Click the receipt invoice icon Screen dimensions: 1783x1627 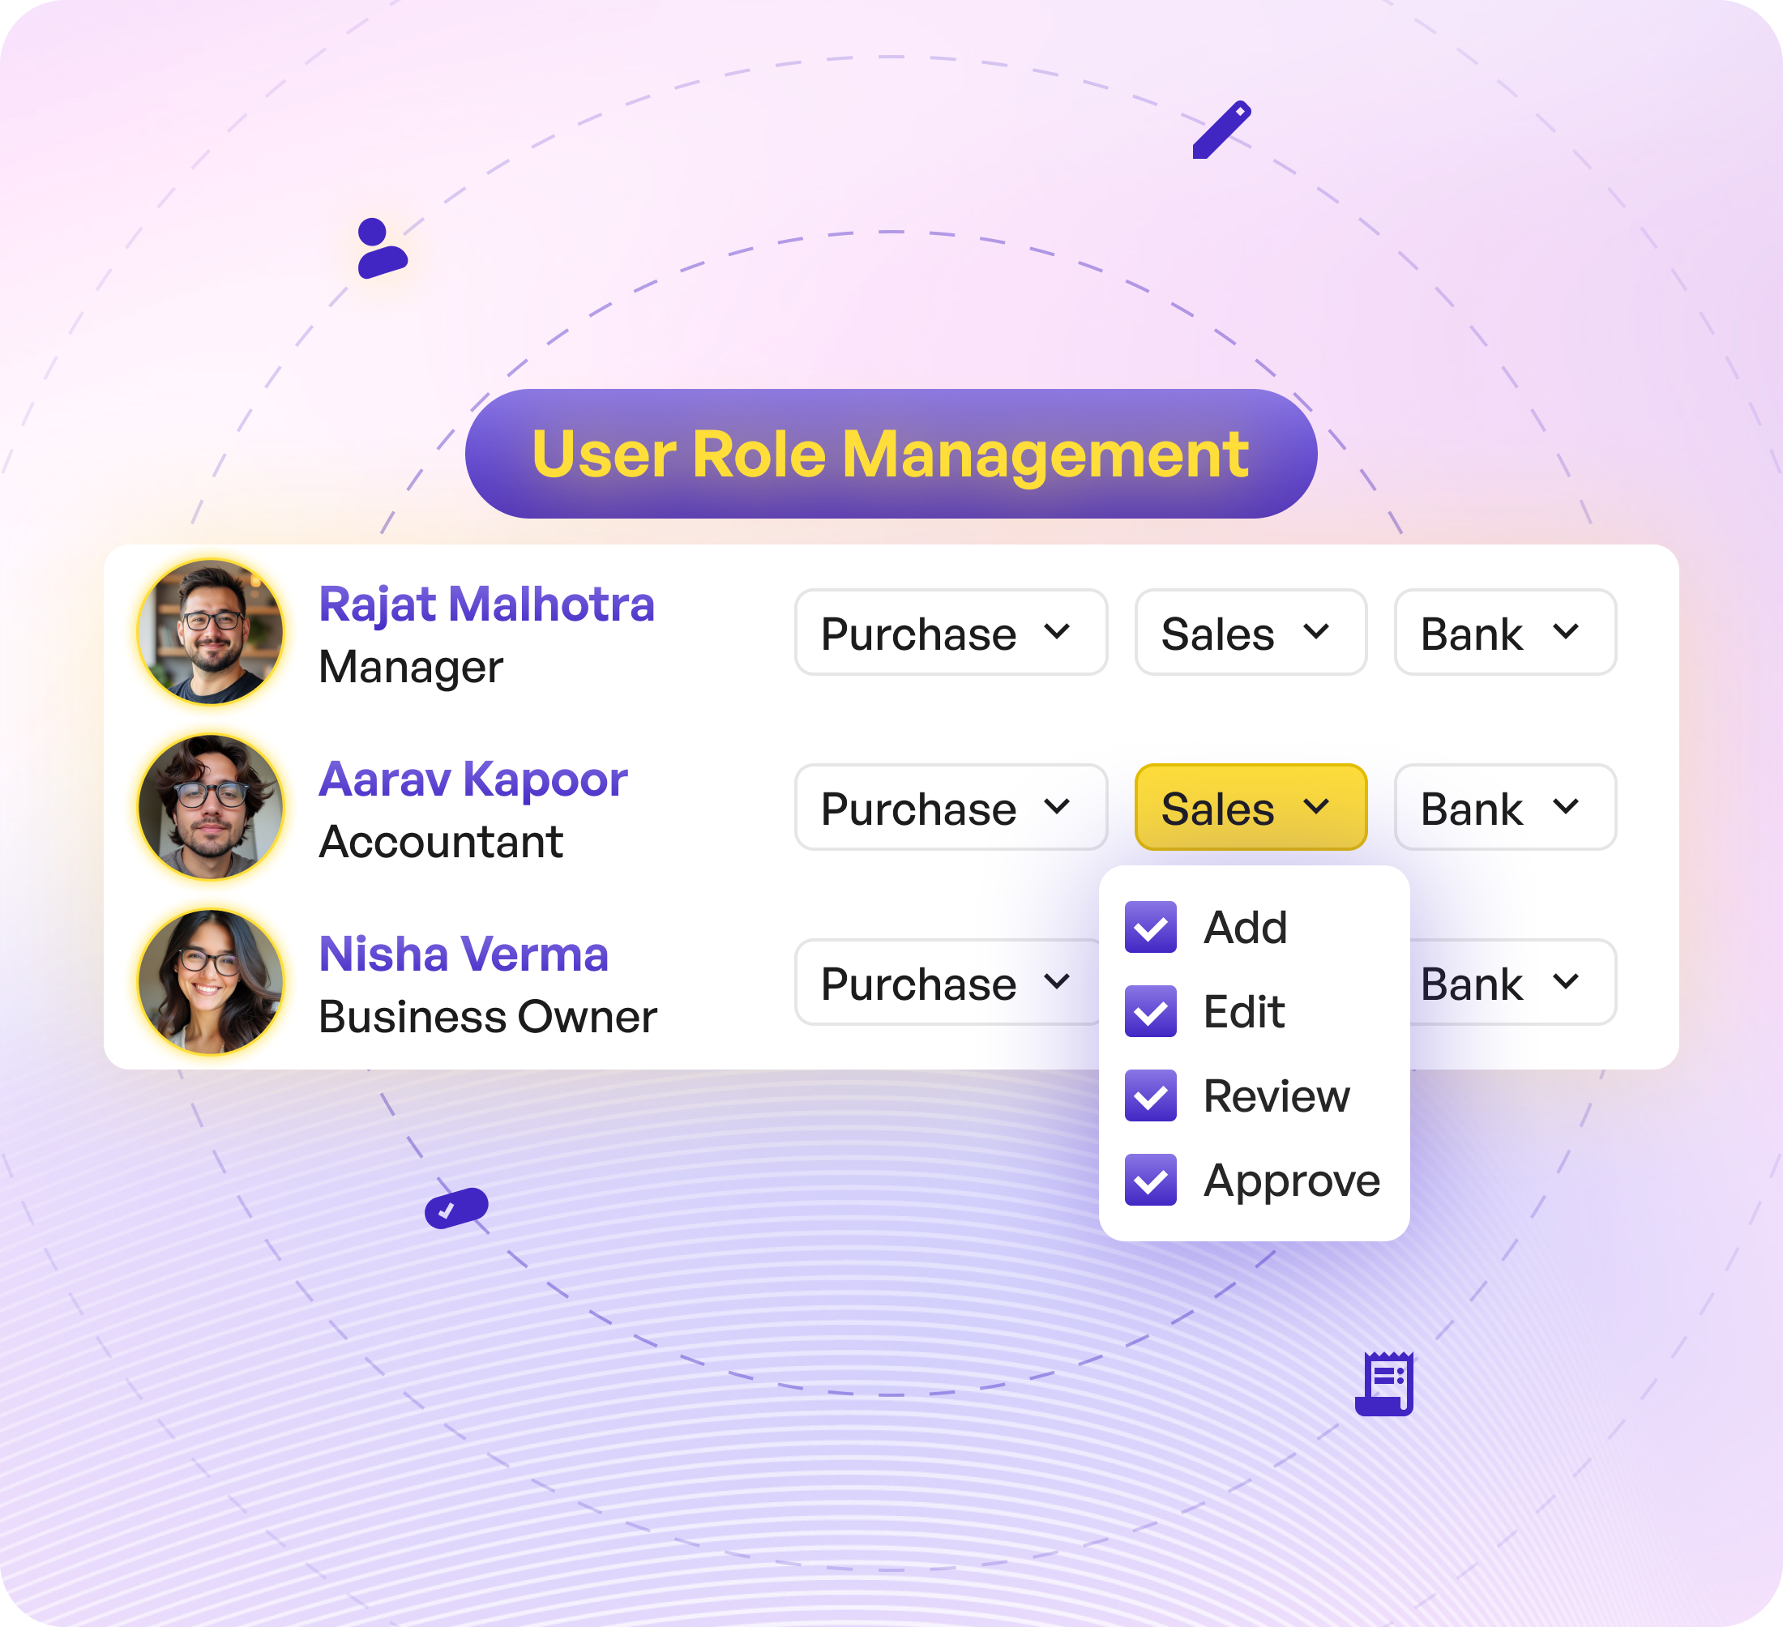(x=1385, y=1384)
